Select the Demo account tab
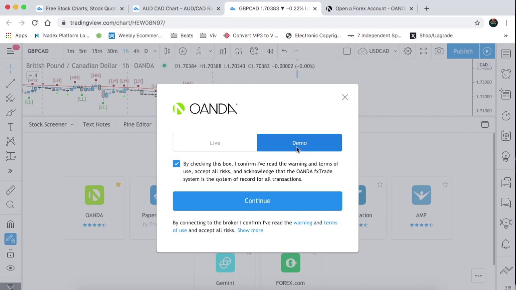The height and width of the screenshot is (290, 516). click(x=300, y=143)
